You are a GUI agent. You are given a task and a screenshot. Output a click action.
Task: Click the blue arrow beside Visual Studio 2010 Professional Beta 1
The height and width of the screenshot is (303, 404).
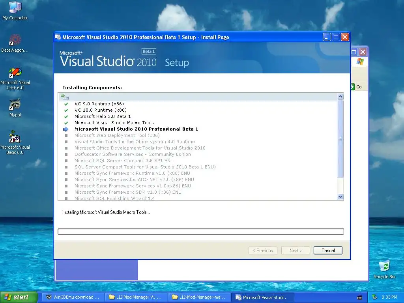(x=66, y=129)
